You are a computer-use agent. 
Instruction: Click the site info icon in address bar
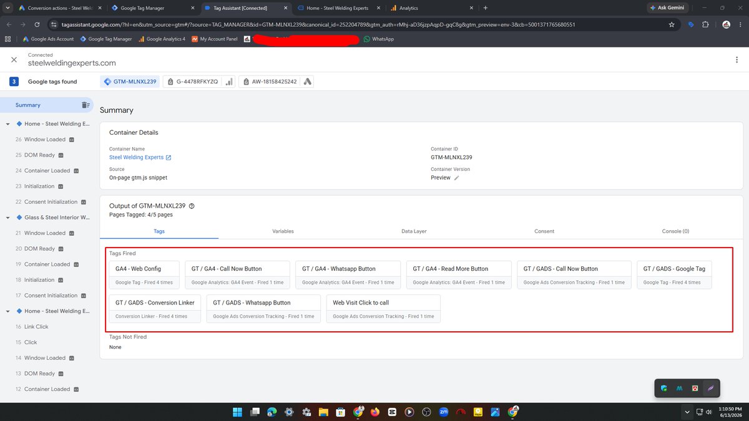(55, 25)
